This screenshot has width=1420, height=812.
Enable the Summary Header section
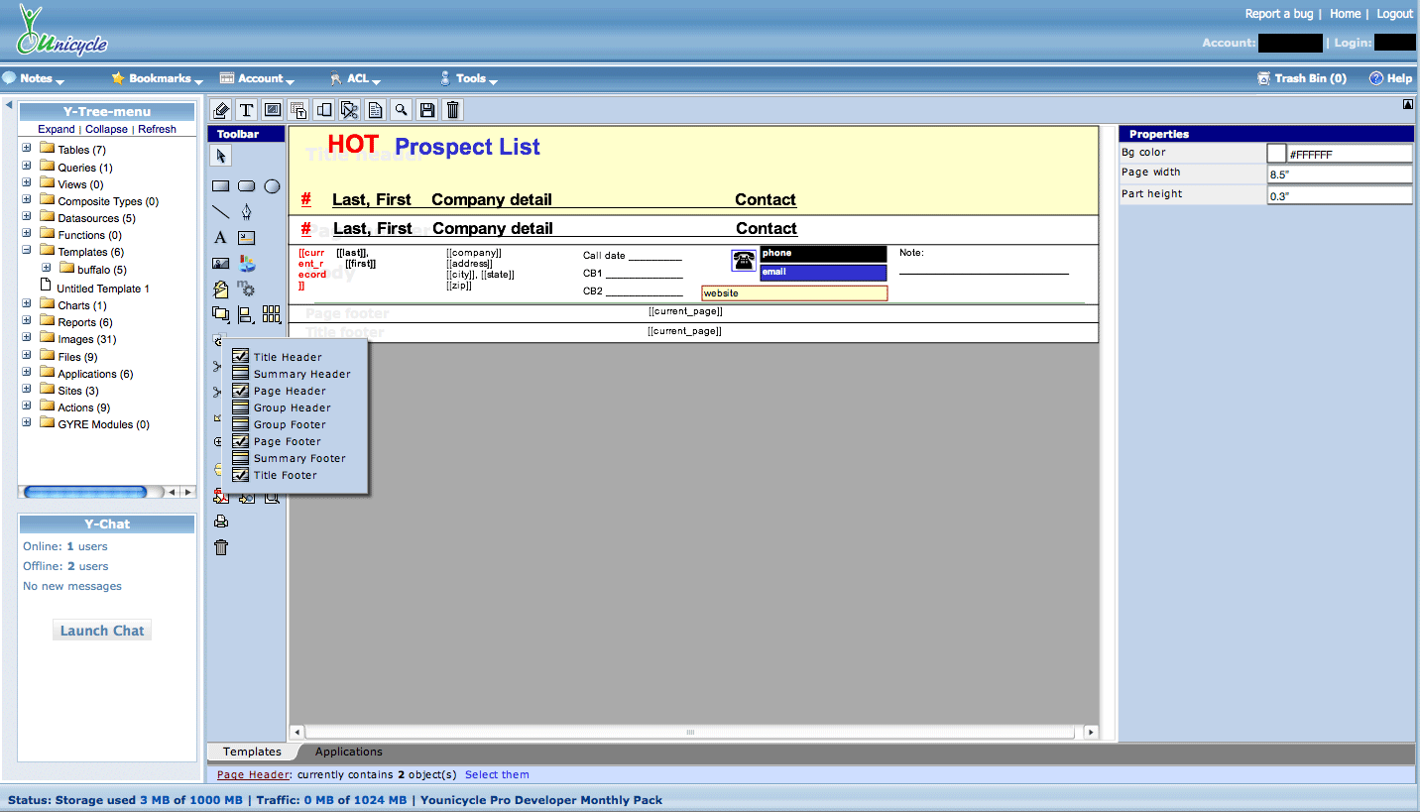pyautogui.click(x=240, y=374)
